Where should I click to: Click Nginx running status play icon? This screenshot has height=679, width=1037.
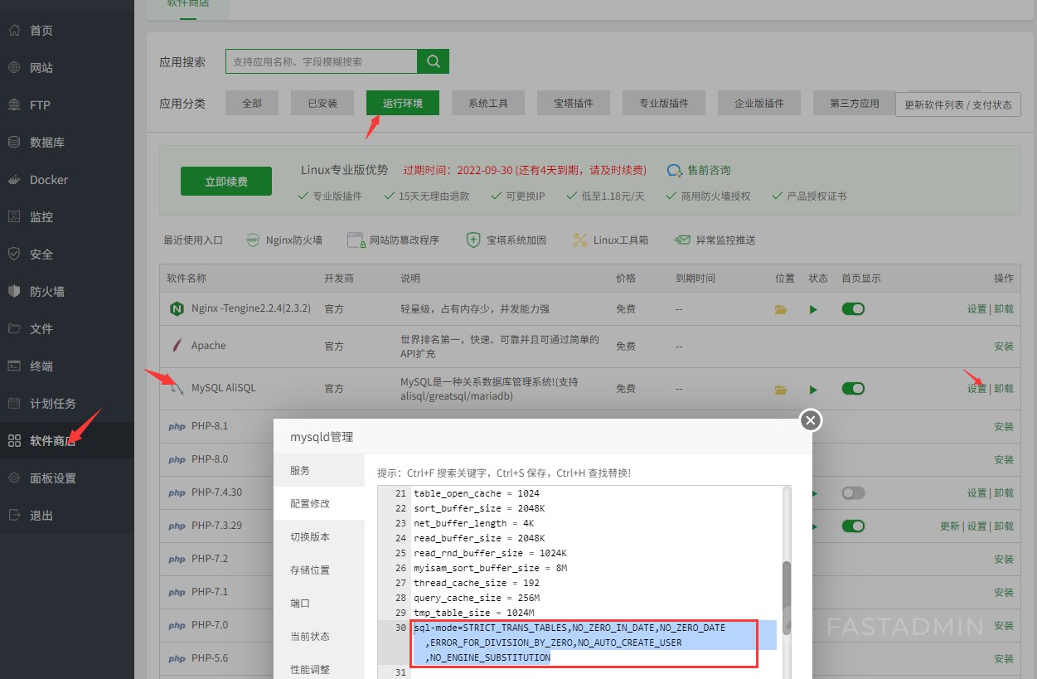coord(813,309)
